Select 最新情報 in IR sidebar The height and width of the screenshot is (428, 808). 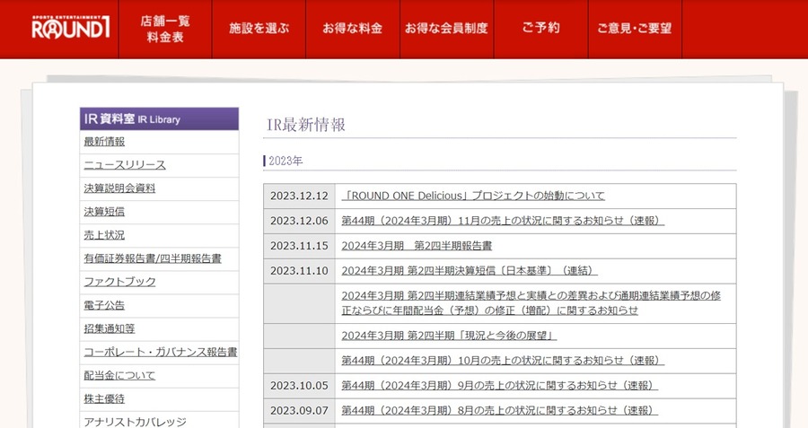point(104,142)
